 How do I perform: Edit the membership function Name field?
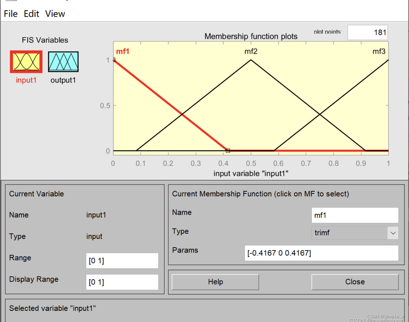[x=355, y=215]
